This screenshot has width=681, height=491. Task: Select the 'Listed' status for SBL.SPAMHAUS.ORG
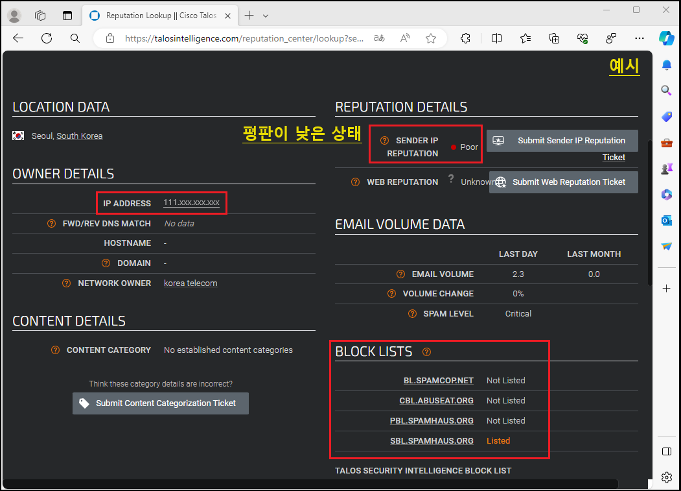coord(498,440)
